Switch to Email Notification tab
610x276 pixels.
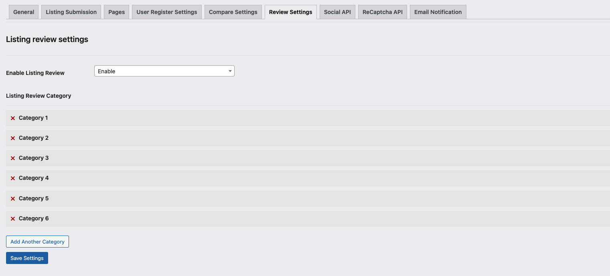438,12
